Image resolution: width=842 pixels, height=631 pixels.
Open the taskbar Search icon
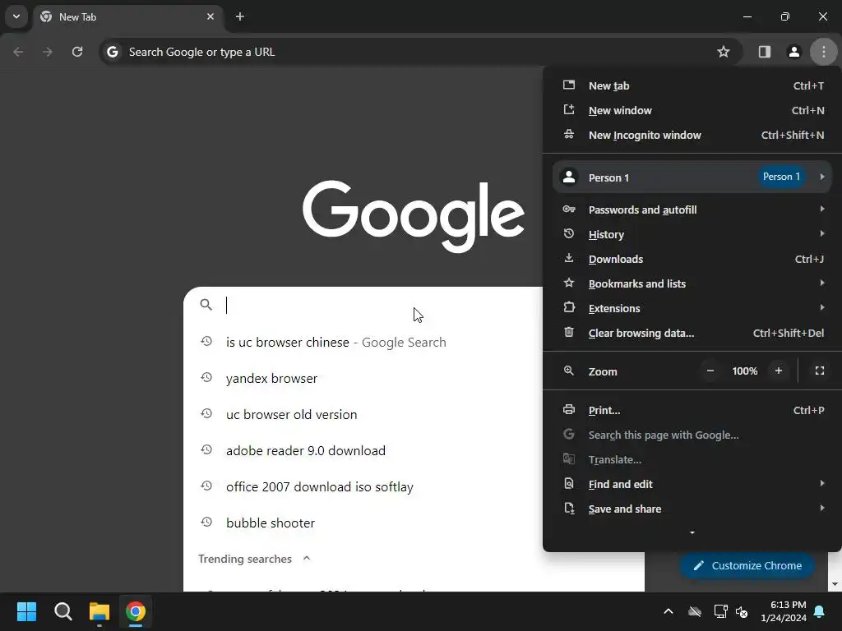pos(62,611)
